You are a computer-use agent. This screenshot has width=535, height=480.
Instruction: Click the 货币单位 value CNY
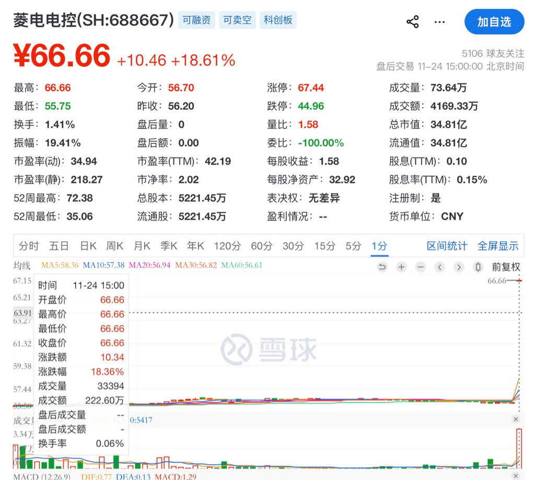coord(452,217)
